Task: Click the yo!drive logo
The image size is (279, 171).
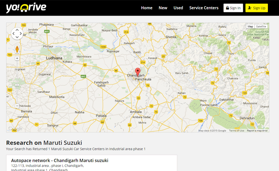Action: click(x=26, y=8)
